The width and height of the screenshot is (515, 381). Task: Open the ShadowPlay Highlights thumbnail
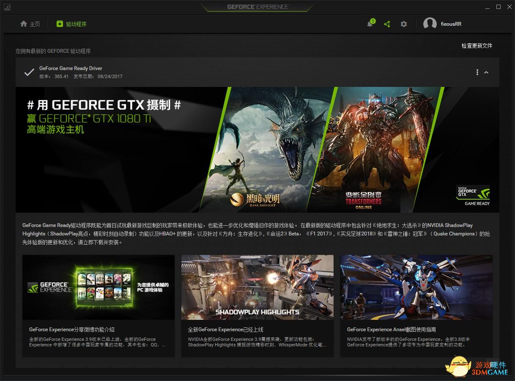[257, 287]
